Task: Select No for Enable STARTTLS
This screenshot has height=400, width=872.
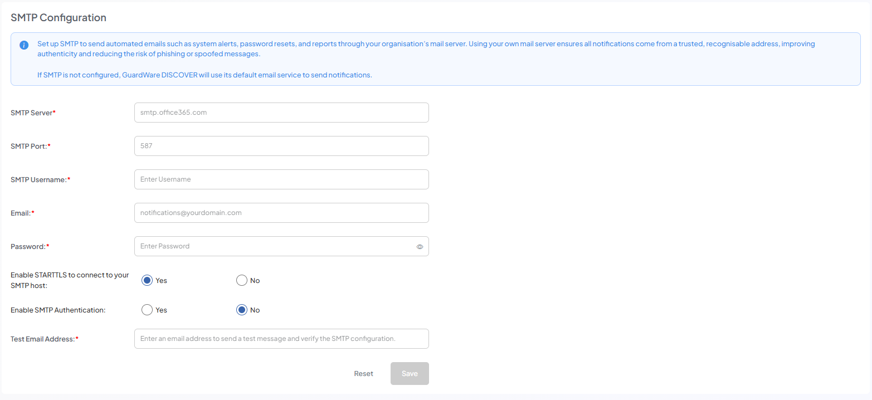Action: coord(242,280)
